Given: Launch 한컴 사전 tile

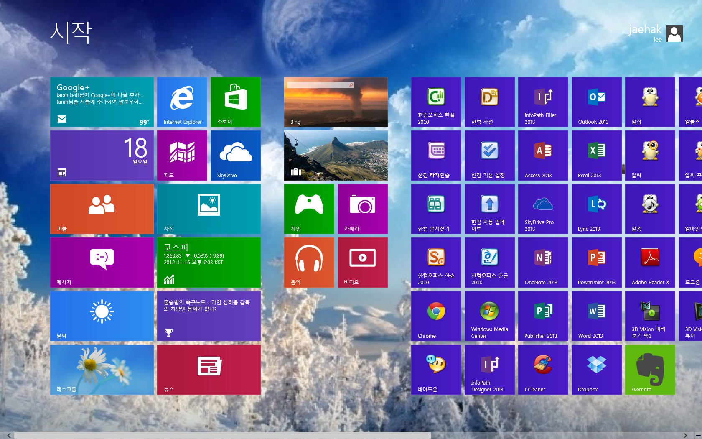Looking at the screenshot, I should click(x=490, y=102).
